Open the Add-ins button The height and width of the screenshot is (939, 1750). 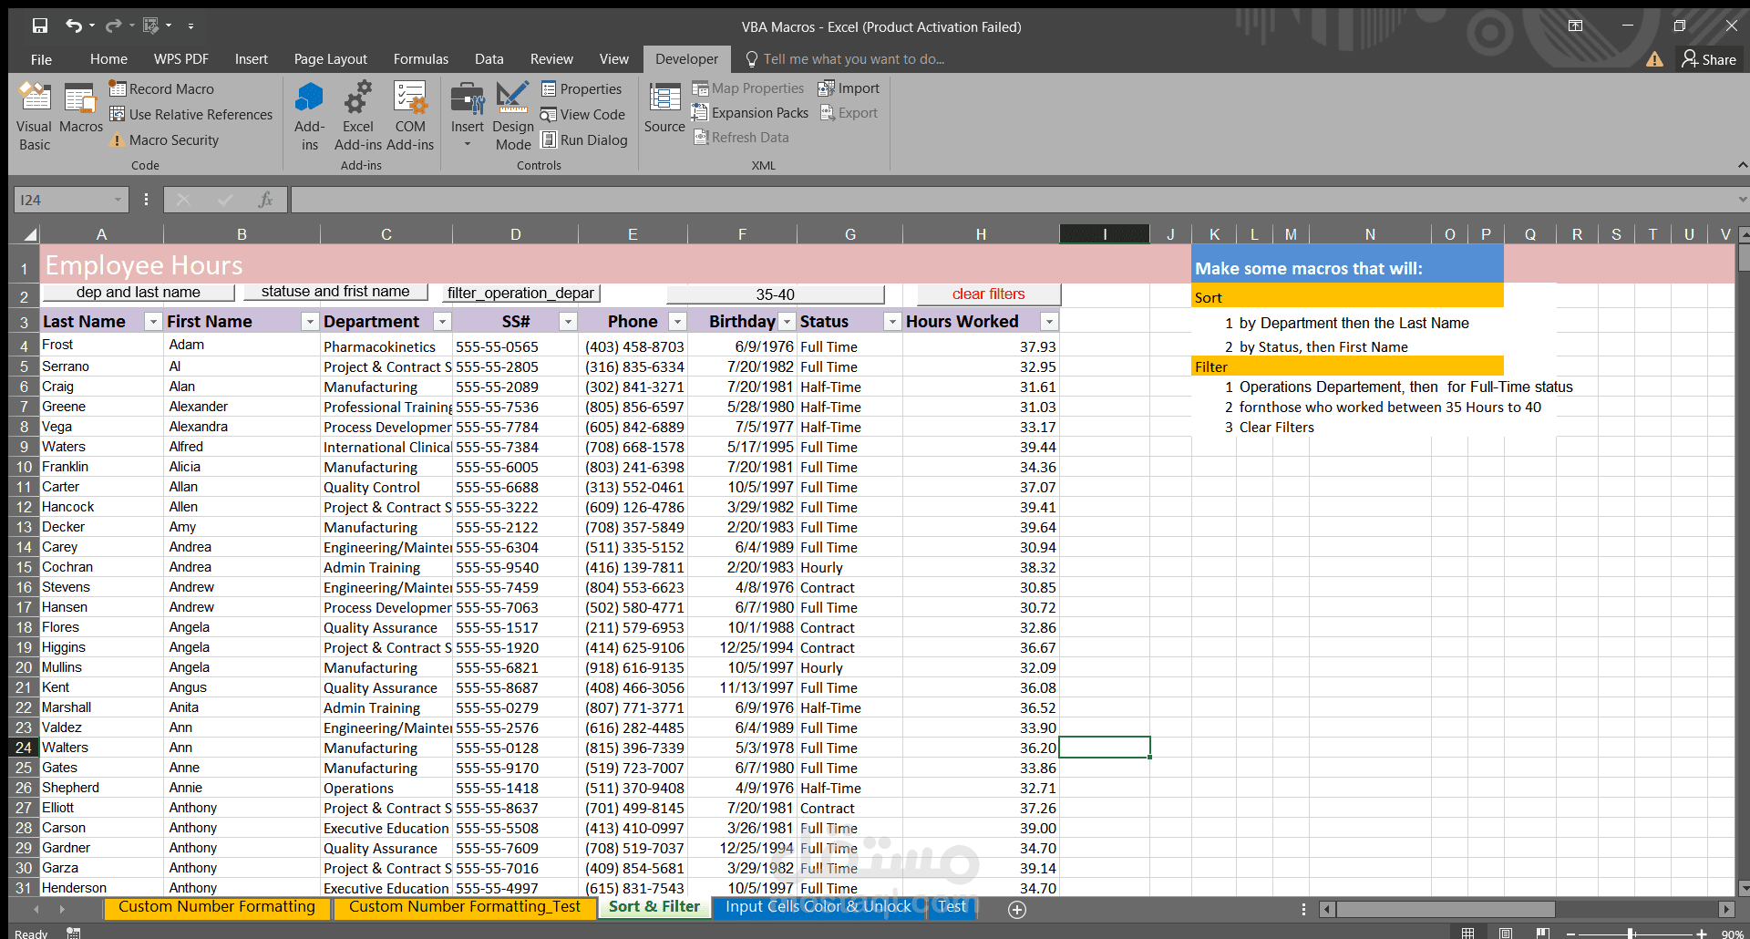tap(310, 117)
